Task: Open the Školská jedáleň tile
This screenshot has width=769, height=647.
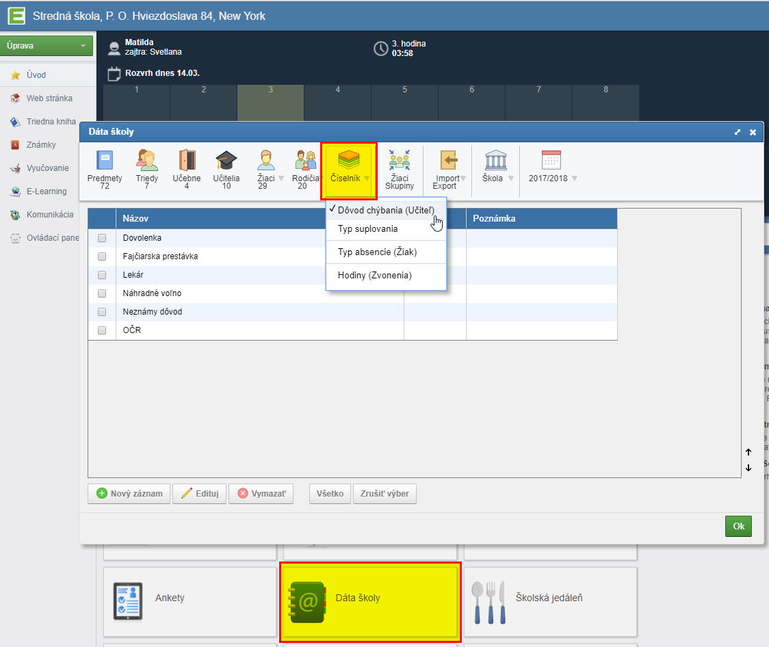Action: (x=550, y=602)
